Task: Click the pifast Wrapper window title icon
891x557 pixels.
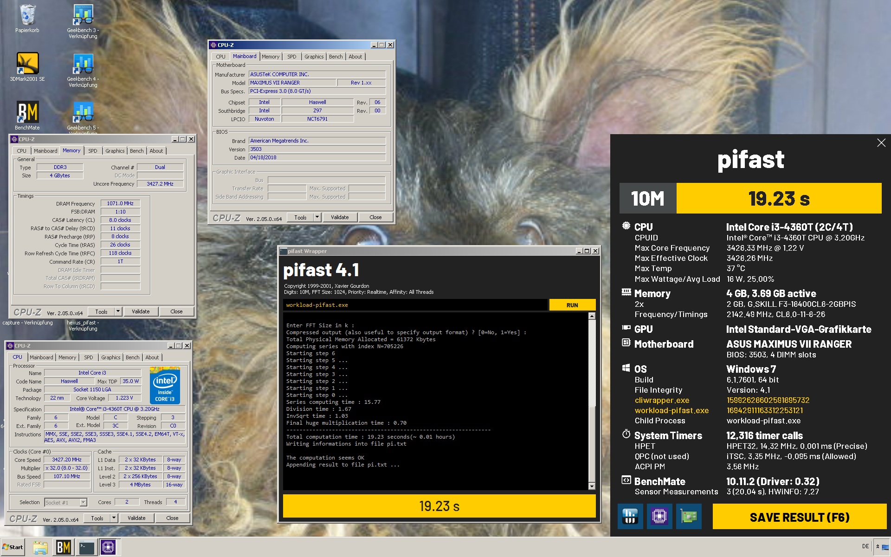Action: tap(283, 251)
